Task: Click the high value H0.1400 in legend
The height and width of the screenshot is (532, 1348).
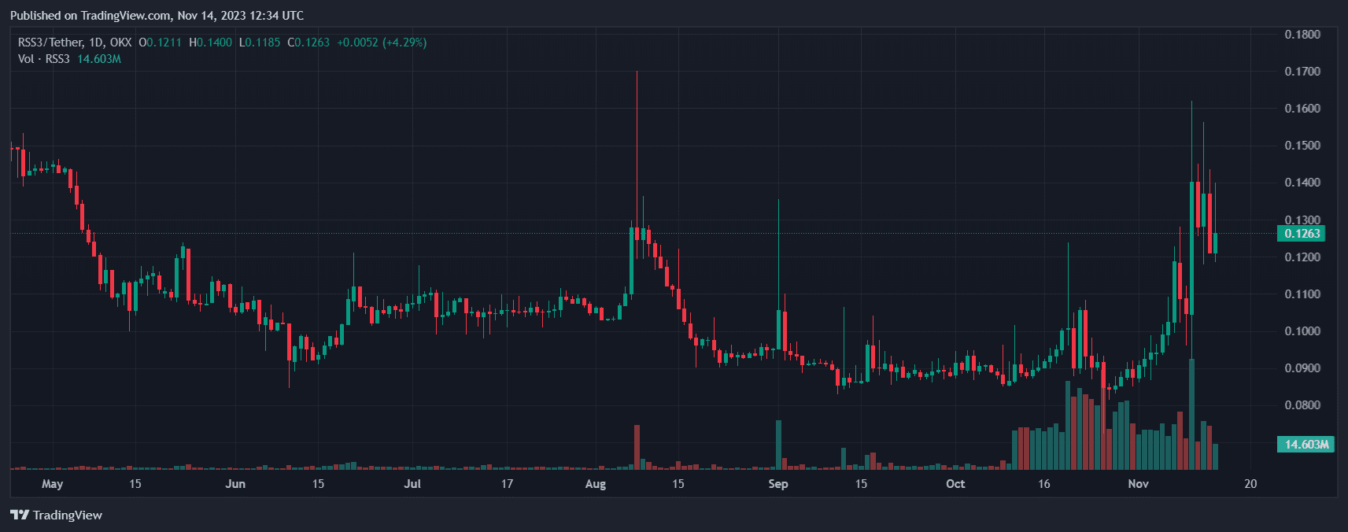Action: point(211,42)
